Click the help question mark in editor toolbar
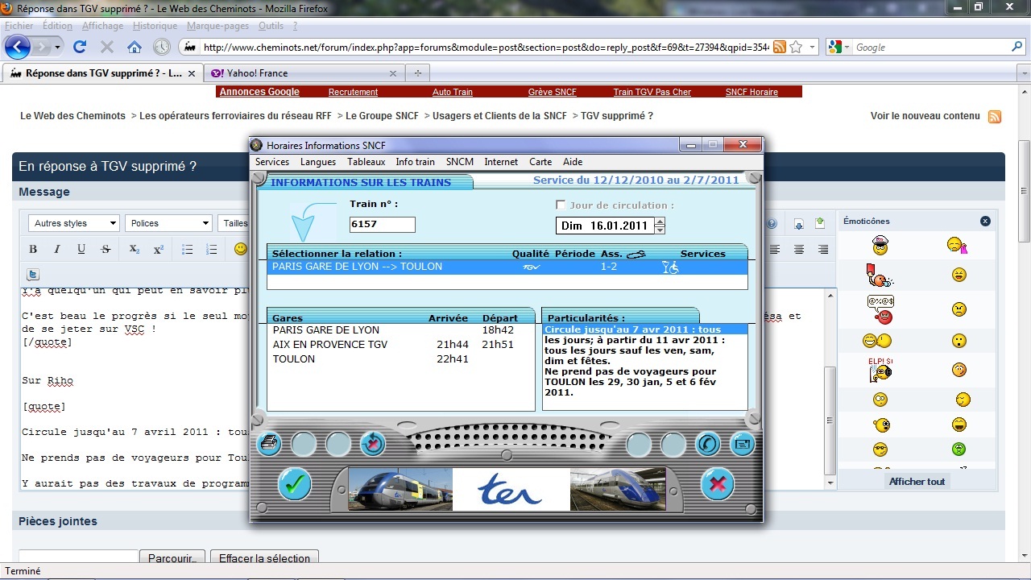 pos(772,224)
